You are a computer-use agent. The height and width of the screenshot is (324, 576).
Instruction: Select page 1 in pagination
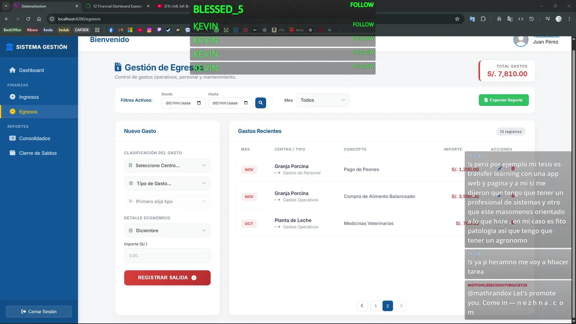coord(376,306)
